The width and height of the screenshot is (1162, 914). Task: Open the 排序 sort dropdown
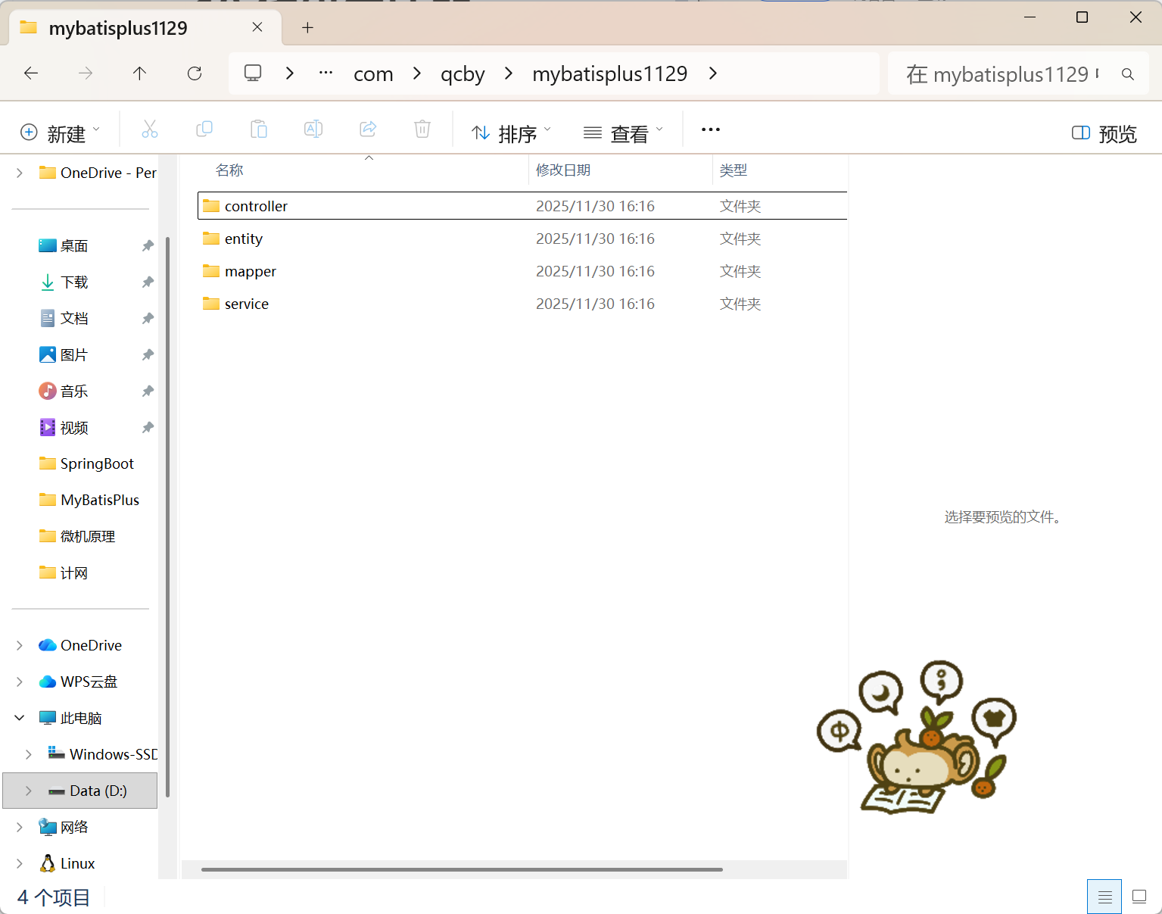(512, 133)
